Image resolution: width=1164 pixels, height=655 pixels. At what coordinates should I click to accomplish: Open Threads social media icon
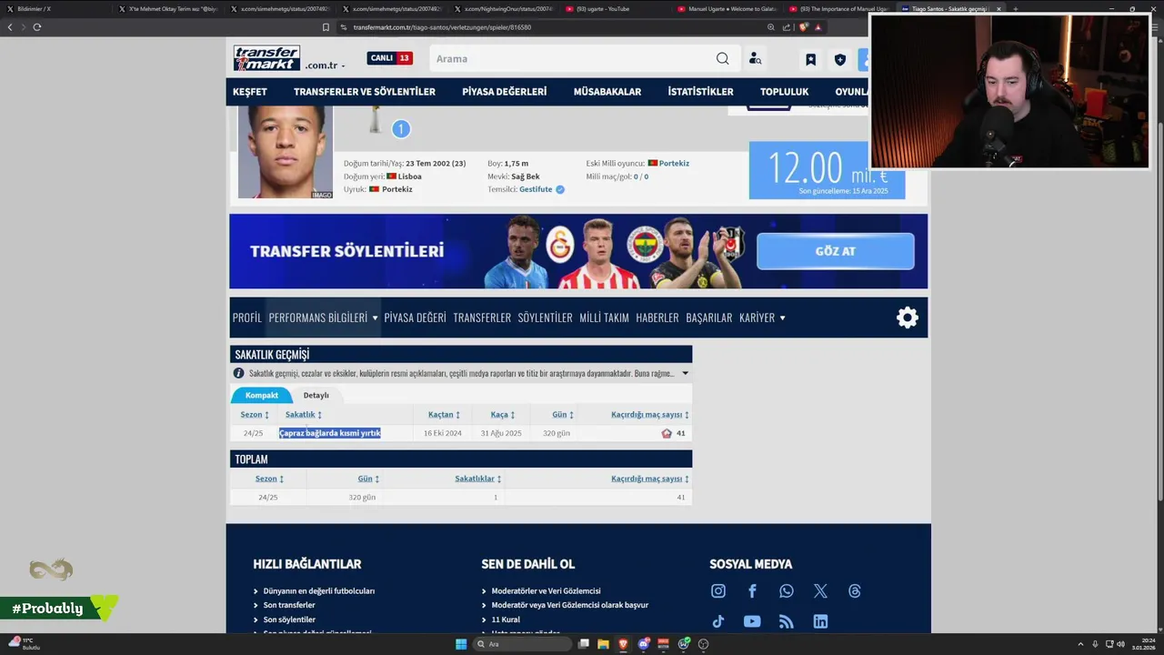[855, 591]
